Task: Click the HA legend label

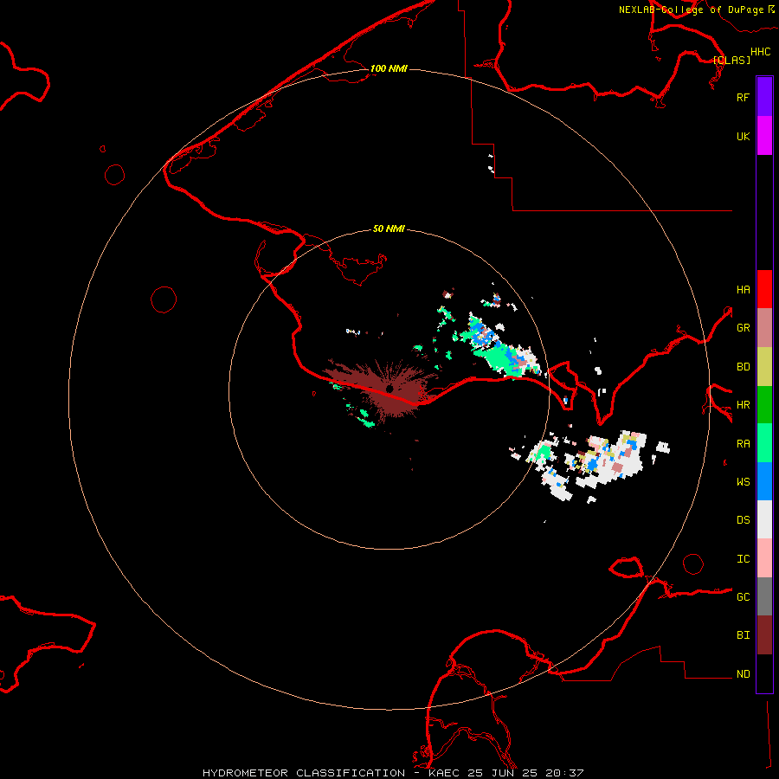Action: (744, 289)
